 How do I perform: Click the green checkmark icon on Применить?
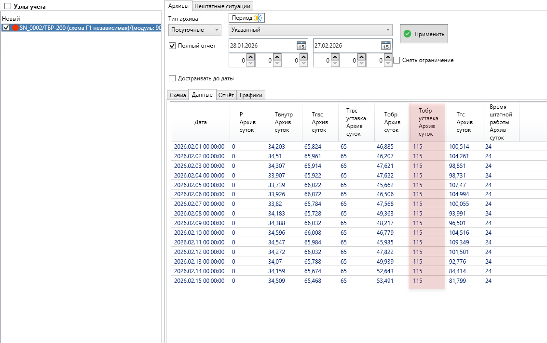(x=408, y=34)
